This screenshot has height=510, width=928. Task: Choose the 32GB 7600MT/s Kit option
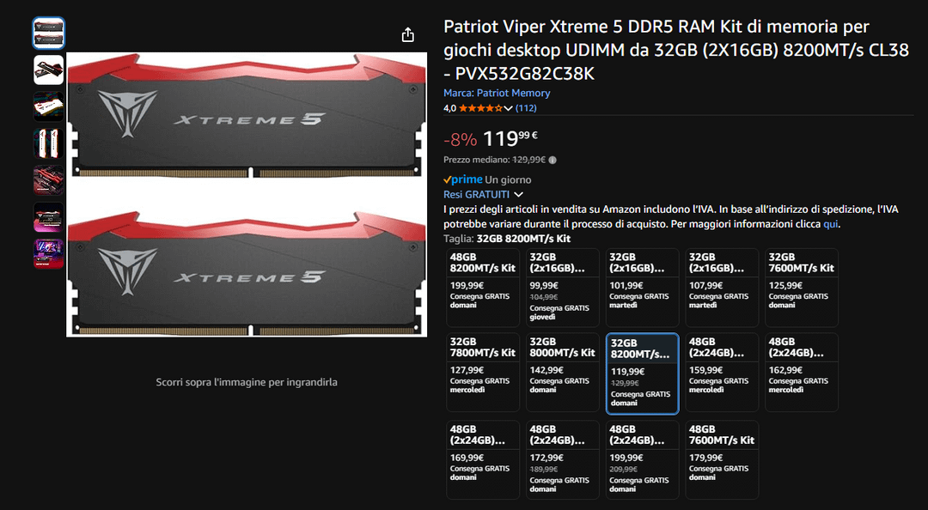pyautogui.click(x=802, y=288)
